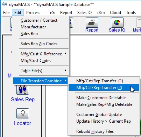This screenshot has height=137, width=141.
Task: Choose Customer / Contact from Edit menu
Action: point(41,20)
